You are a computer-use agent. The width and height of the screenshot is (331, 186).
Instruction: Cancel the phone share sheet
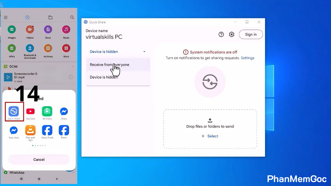pyautogui.click(x=39, y=160)
